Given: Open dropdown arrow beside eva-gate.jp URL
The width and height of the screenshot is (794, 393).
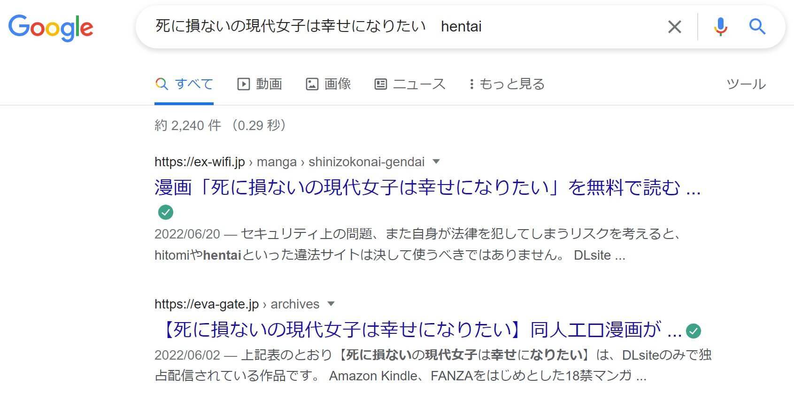Looking at the screenshot, I should (x=331, y=304).
